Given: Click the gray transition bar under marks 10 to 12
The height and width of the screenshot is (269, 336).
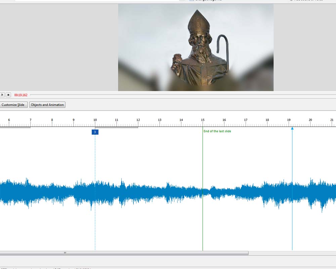Looking at the screenshot, I should (117, 127).
